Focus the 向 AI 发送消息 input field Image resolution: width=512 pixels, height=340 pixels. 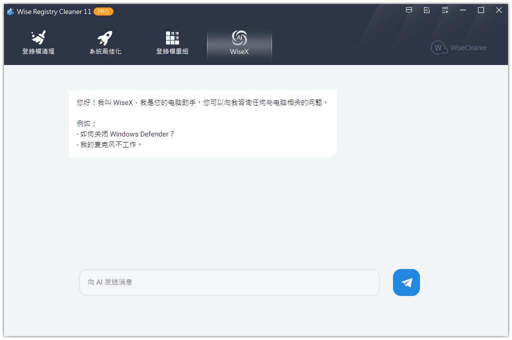(229, 282)
